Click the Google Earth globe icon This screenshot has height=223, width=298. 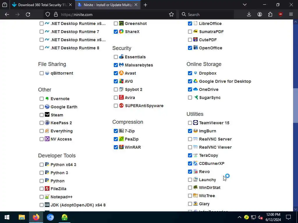pos(47,107)
